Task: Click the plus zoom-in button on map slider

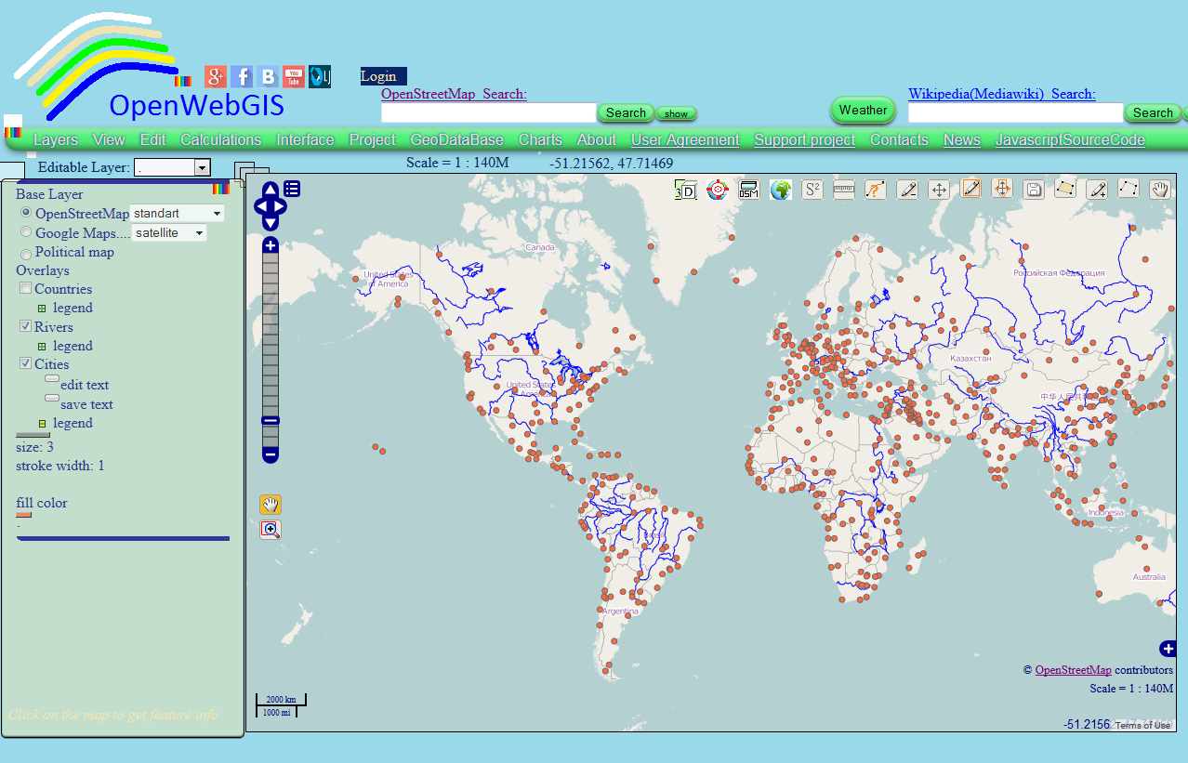Action: point(271,245)
